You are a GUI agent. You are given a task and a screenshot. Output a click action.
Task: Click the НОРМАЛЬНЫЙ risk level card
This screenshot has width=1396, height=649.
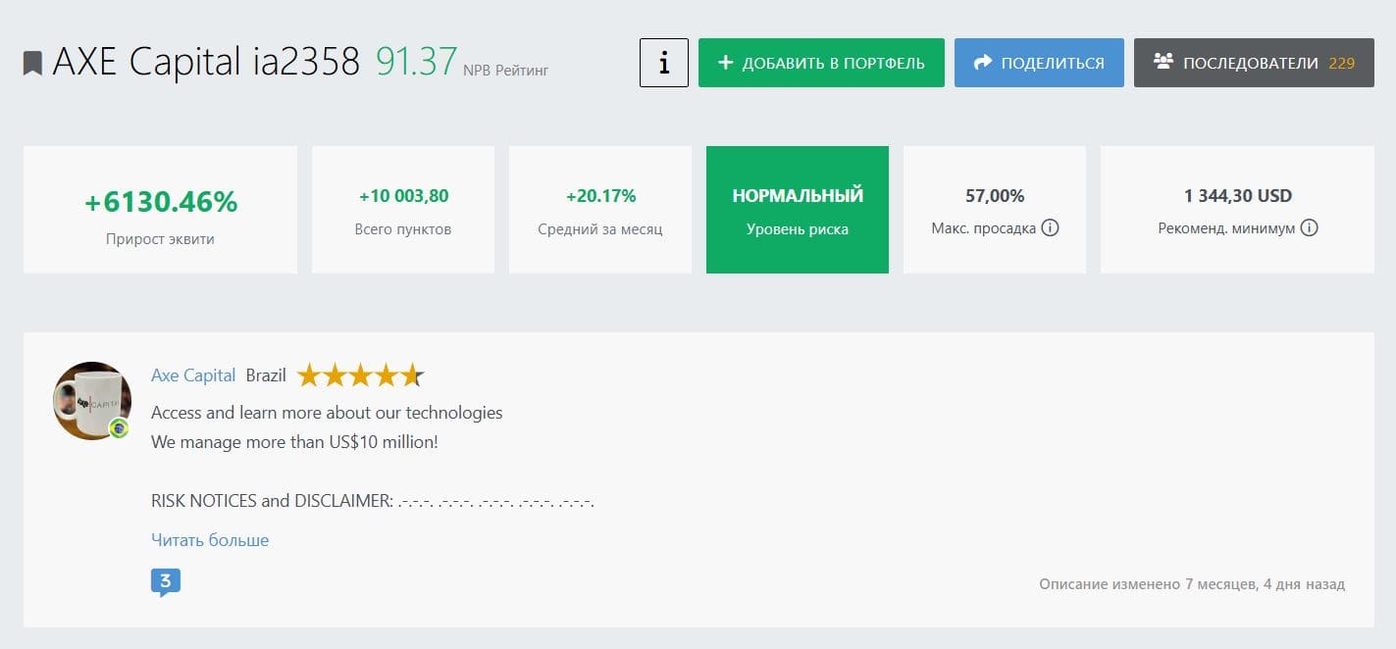(x=798, y=210)
